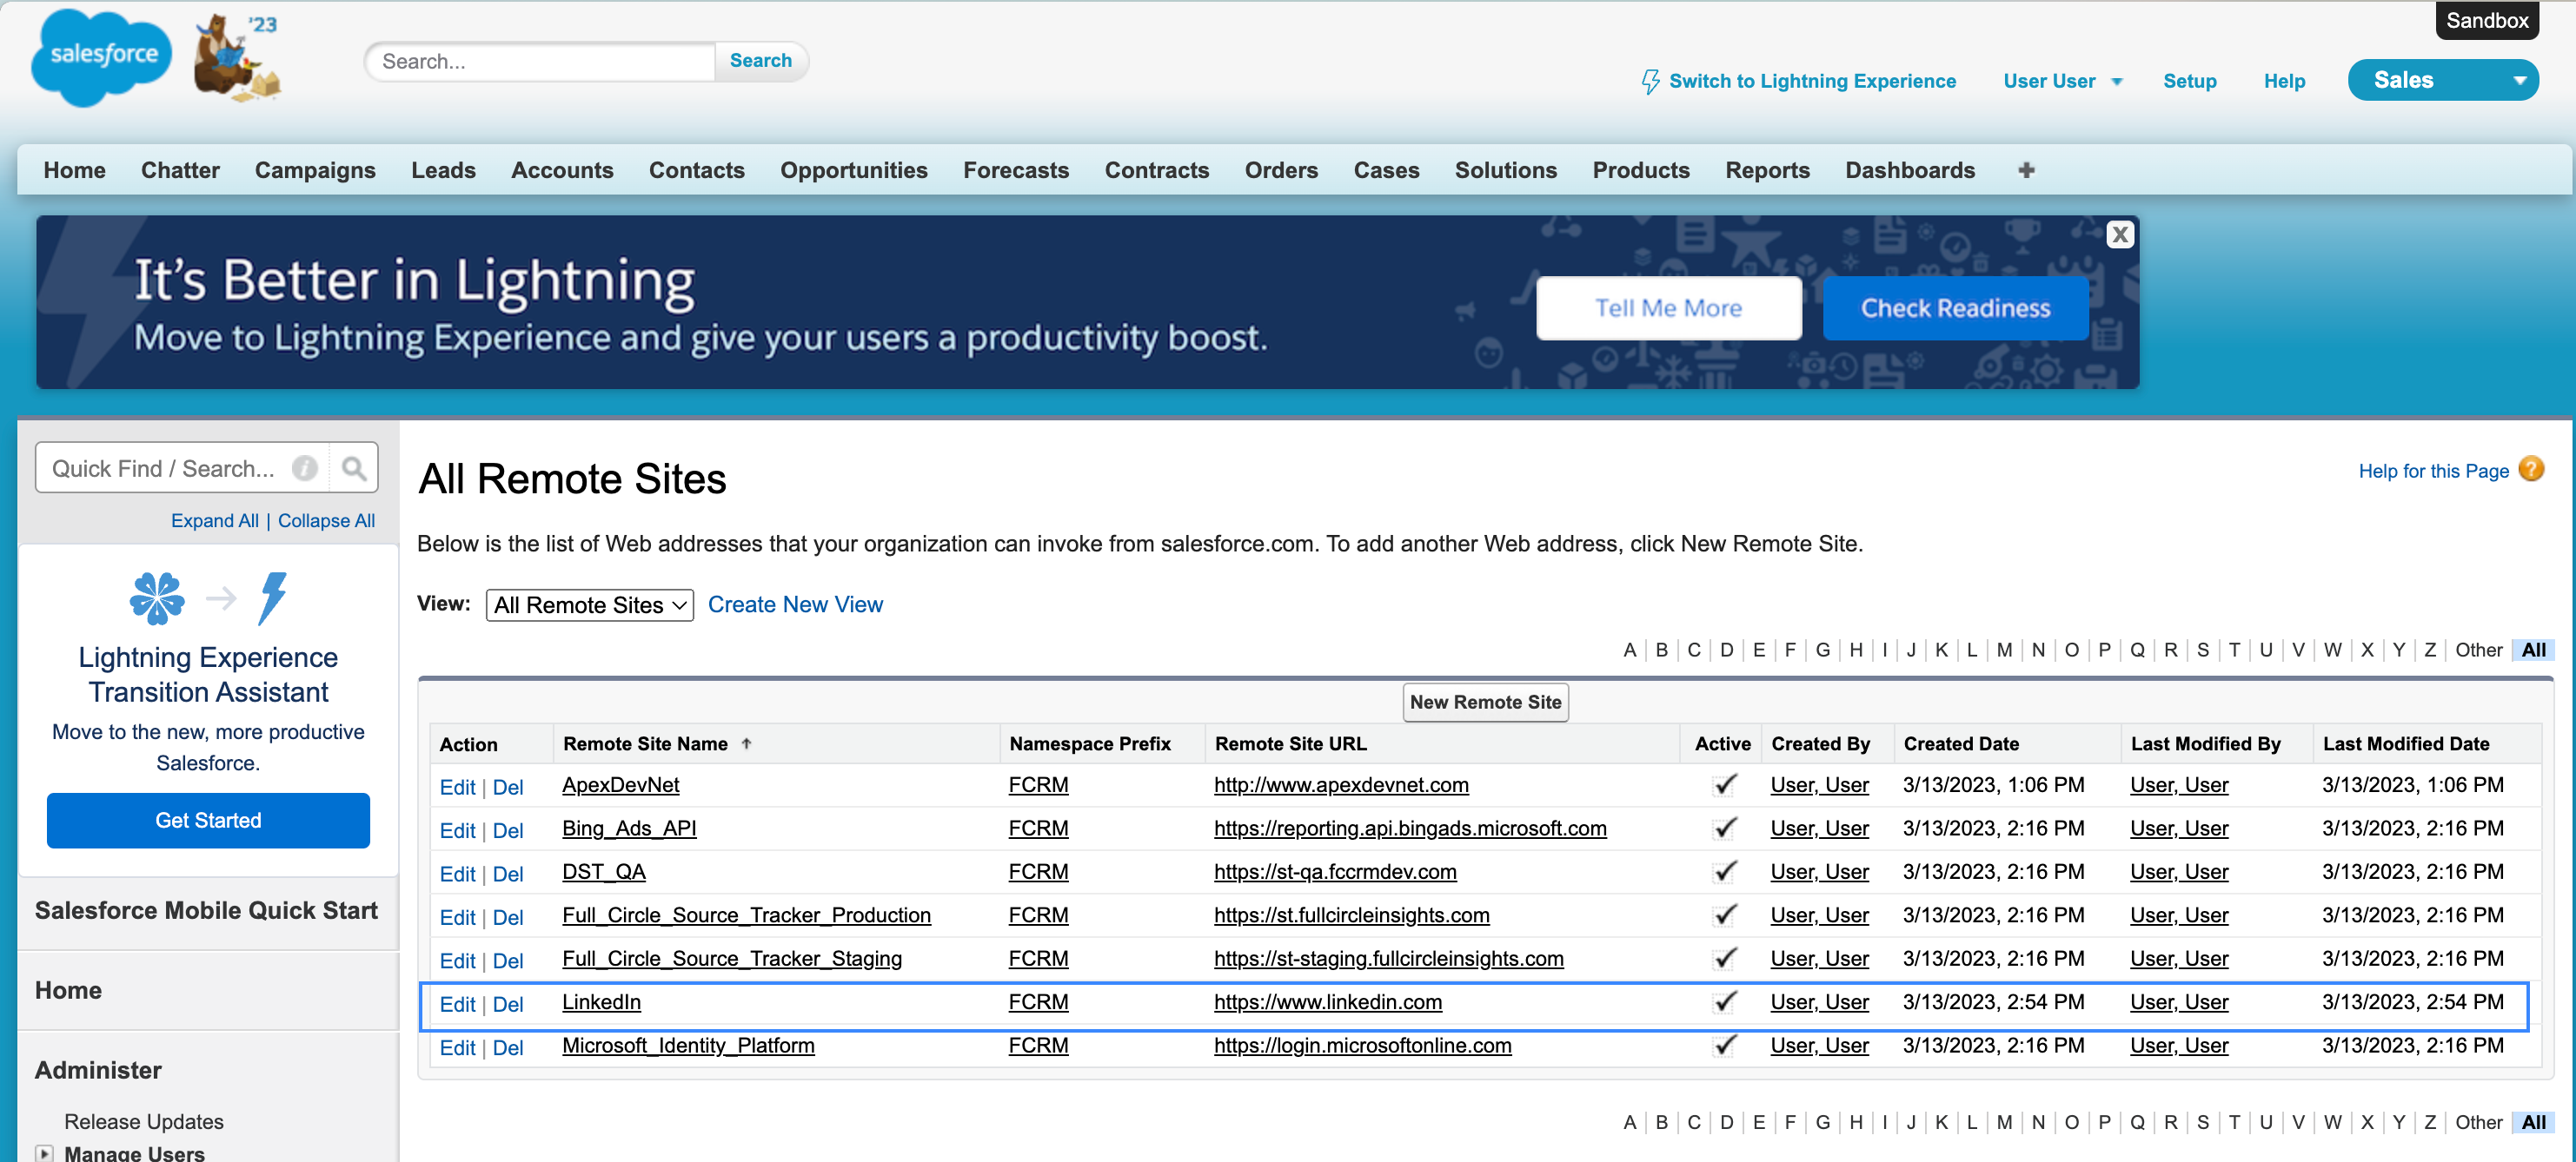Open Release Updates in the Administer section
The height and width of the screenshot is (1162, 2576).
pyautogui.click(x=144, y=1121)
